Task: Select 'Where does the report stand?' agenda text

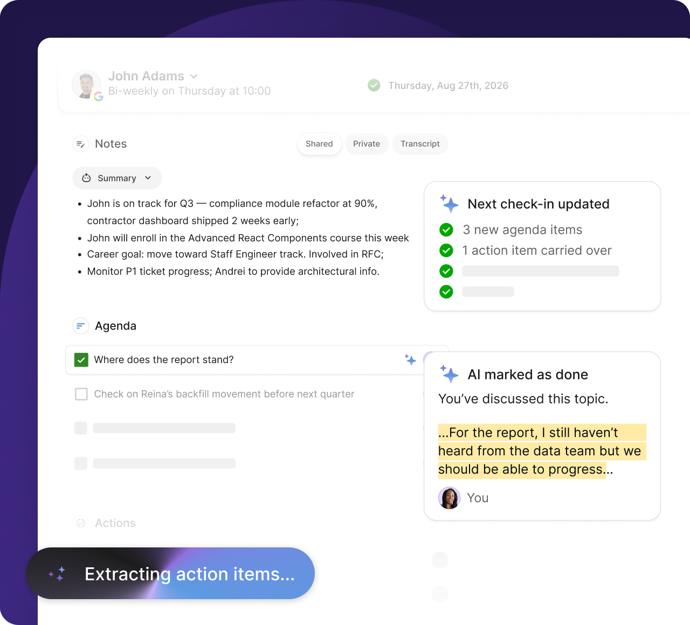Action: pos(164,360)
